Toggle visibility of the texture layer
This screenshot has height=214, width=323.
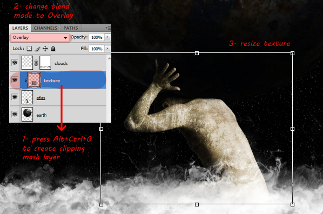tap(15, 80)
